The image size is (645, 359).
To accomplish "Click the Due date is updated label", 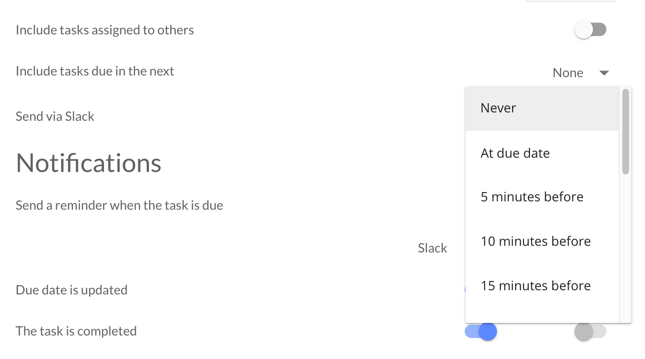I will (72, 290).
